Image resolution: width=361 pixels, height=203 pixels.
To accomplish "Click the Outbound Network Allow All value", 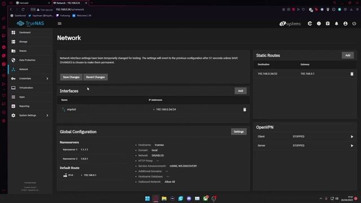I will click(x=170, y=182).
